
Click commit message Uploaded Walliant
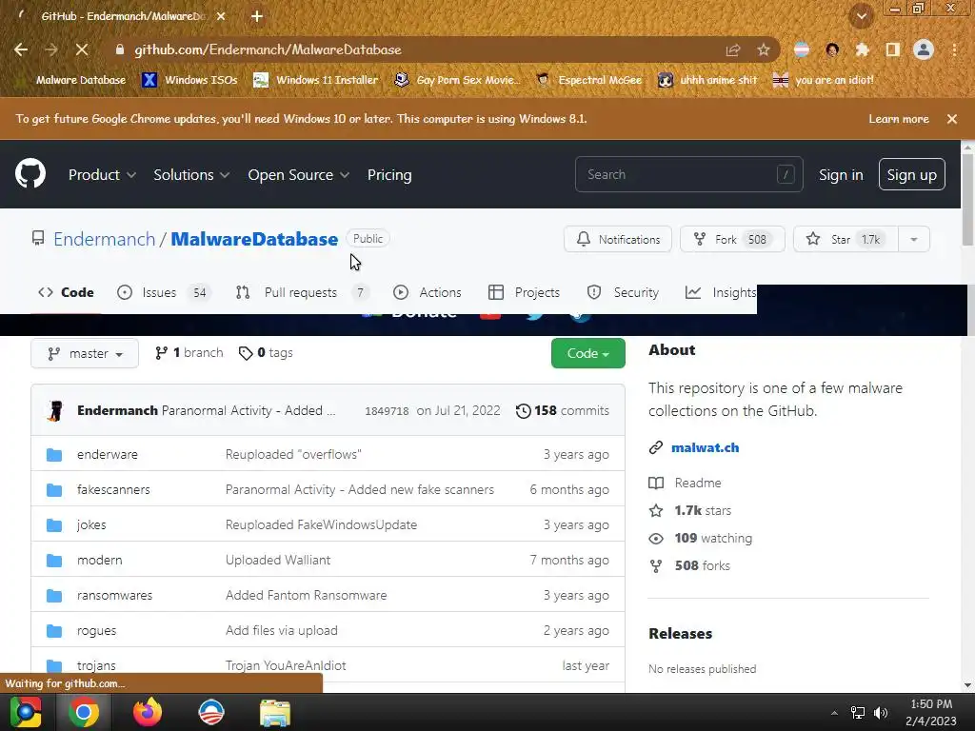278,560
